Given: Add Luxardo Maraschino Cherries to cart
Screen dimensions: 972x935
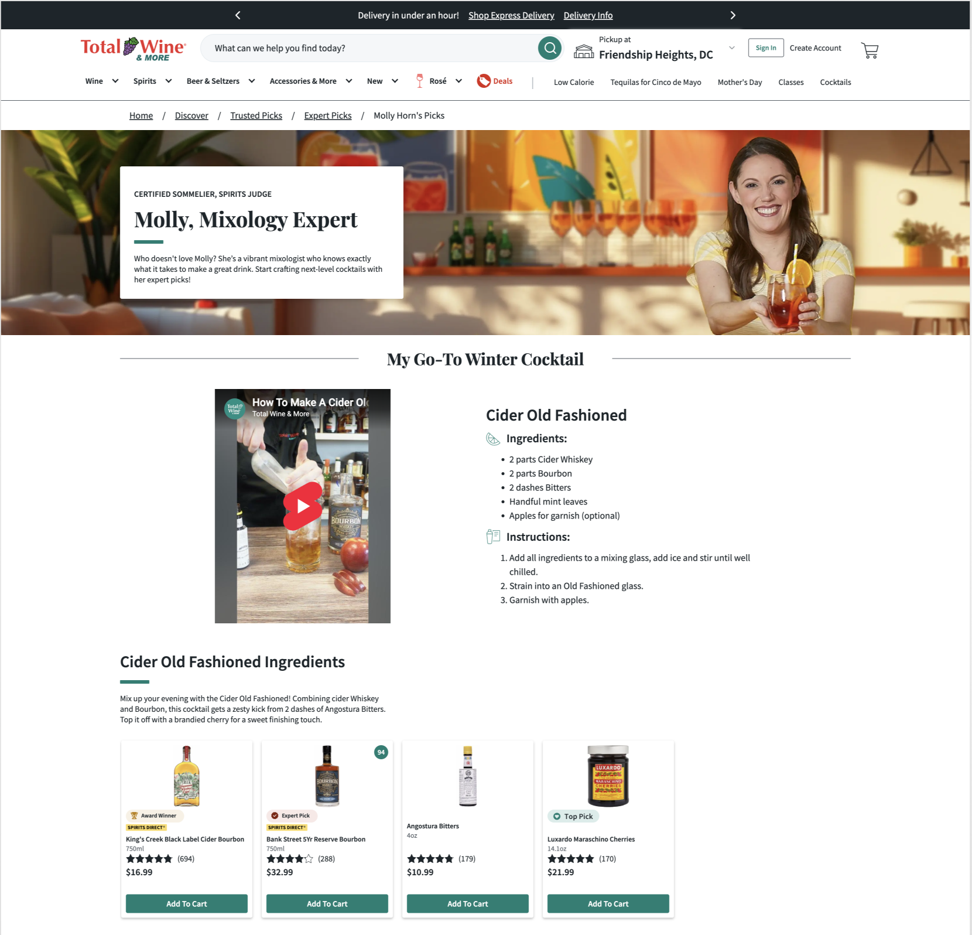Looking at the screenshot, I should coord(608,903).
